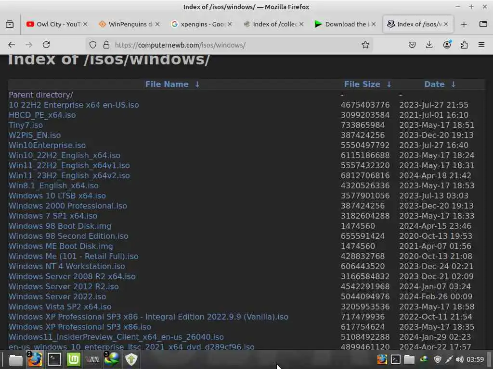Switch to the Download the tab
The height and width of the screenshot is (369, 493).
[345, 24]
